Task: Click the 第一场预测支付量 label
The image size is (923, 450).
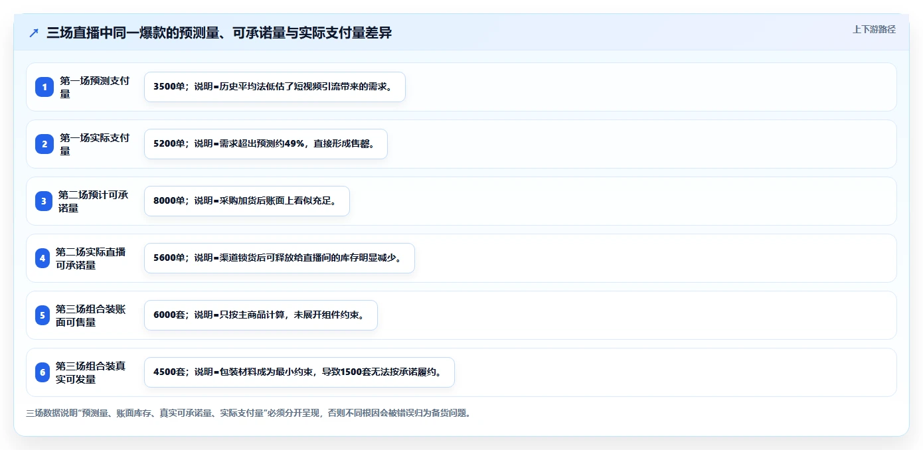Action: point(94,87)
